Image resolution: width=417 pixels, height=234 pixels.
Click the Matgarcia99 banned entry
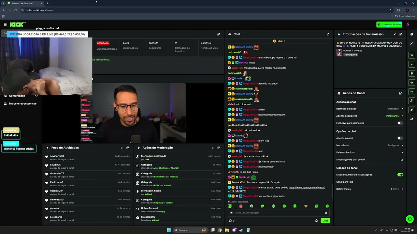click(x=179, y=218)
